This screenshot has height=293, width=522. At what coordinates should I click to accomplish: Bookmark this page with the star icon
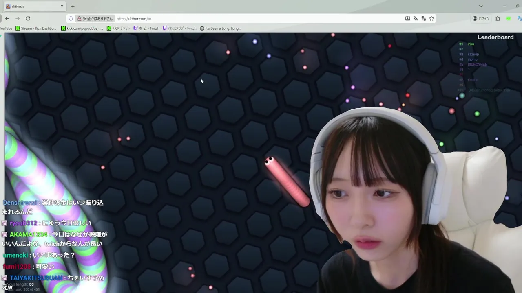431,18
